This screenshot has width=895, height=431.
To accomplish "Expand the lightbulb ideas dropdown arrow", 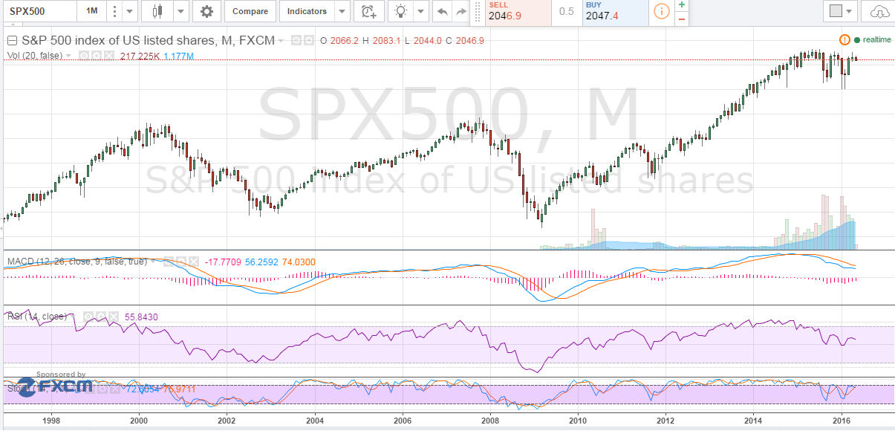I will [422, 11].
